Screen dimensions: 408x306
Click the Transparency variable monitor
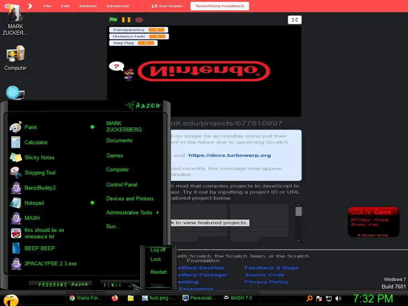point(138,30)
